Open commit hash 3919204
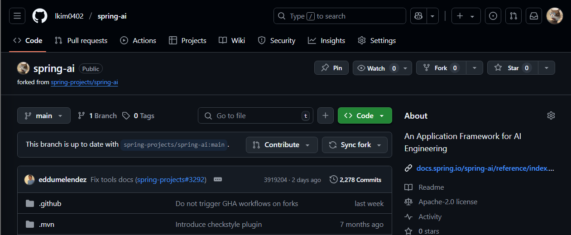This screenshot has width=571, height=235. coord(275,180)
